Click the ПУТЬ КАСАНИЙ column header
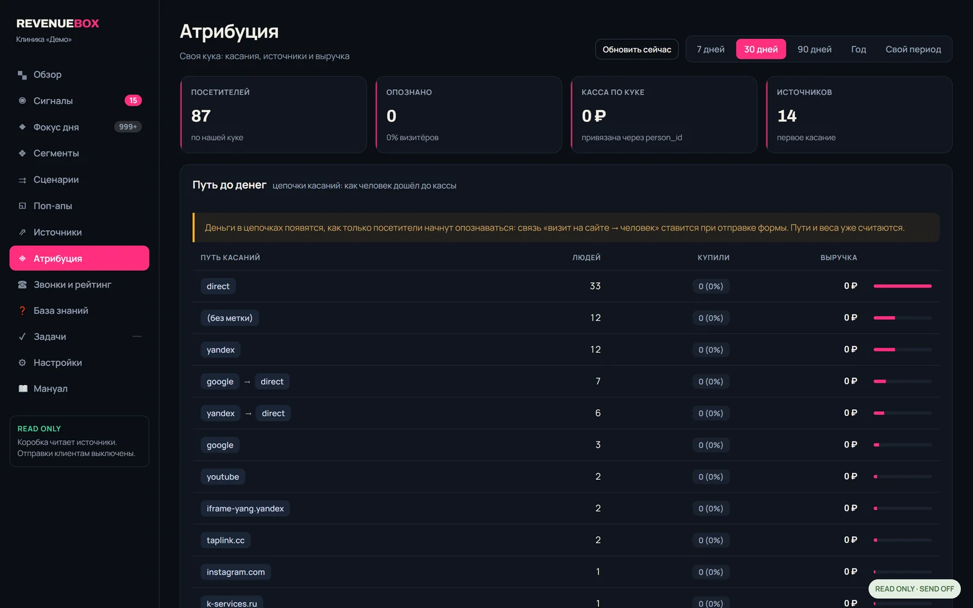This screenshot has width=973, height=608. coord(230,258)
